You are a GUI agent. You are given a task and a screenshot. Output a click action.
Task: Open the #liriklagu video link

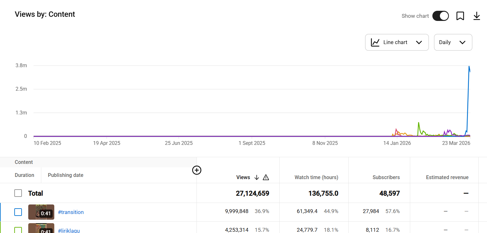[69, 230]
